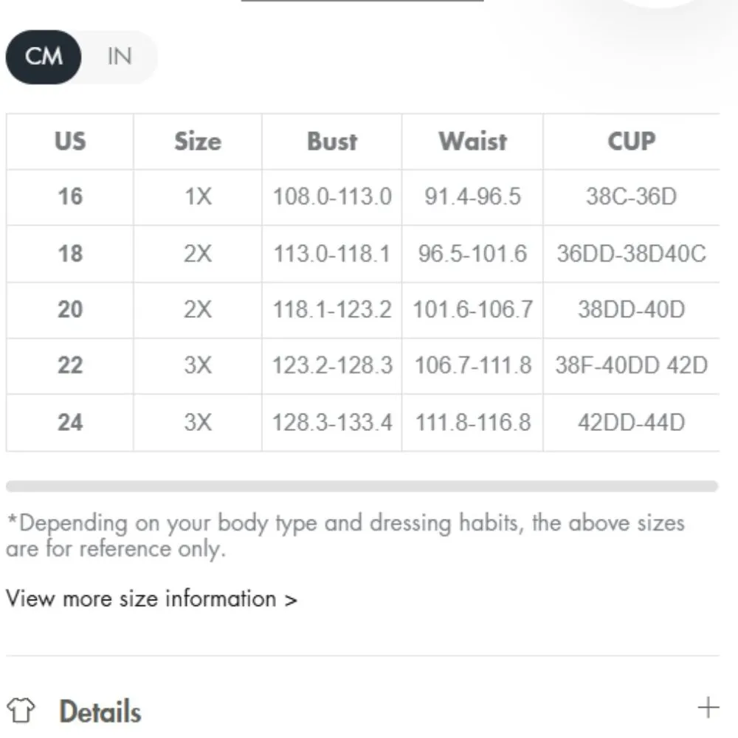
Task: Select the CM unit option
Action: tap(44, 57)
